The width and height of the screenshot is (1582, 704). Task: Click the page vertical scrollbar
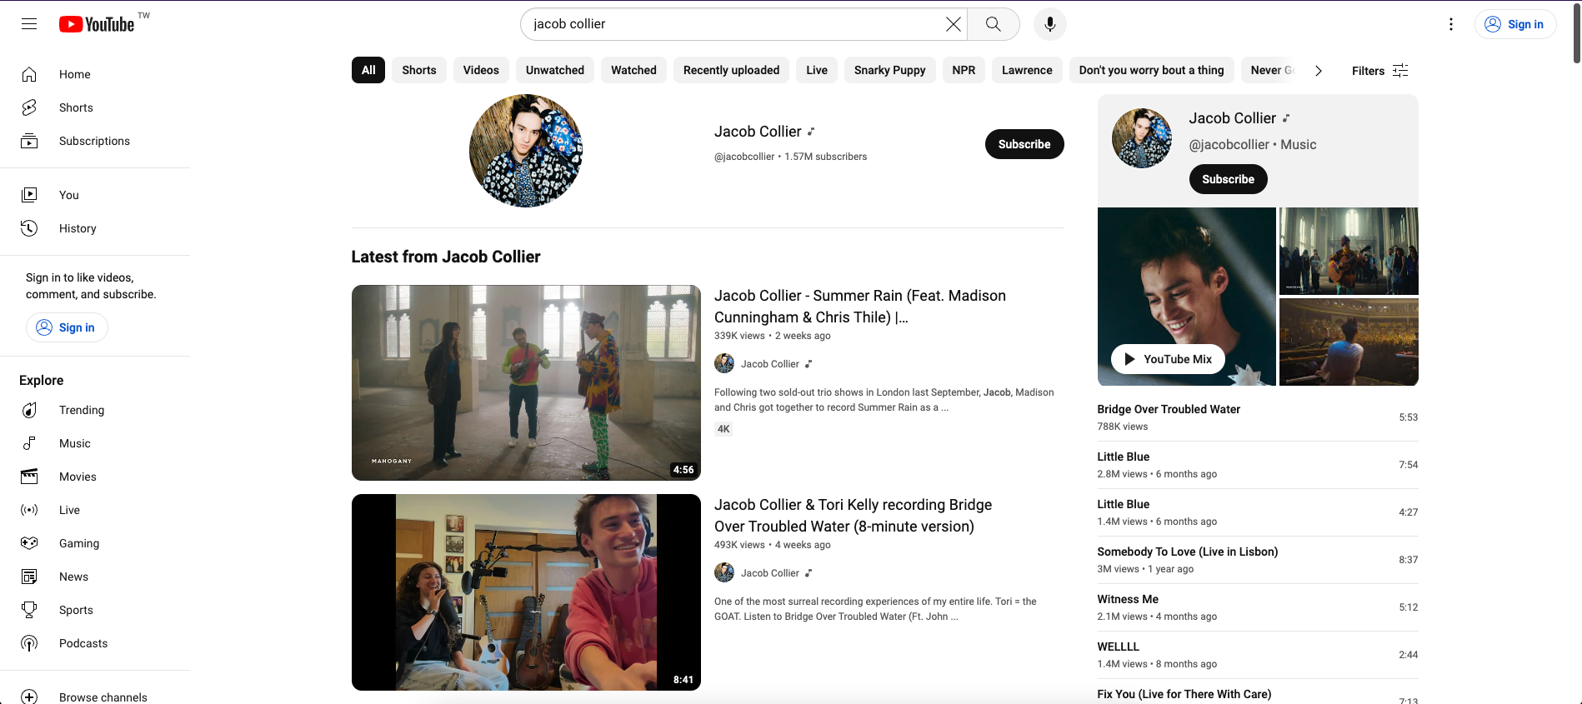[1576, 33]
